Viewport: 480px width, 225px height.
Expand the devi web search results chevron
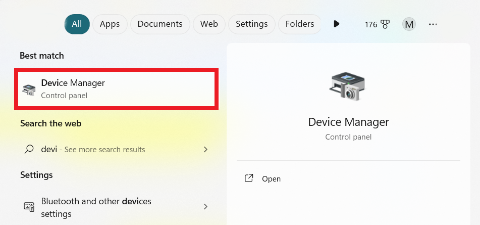tap(205, 150)
